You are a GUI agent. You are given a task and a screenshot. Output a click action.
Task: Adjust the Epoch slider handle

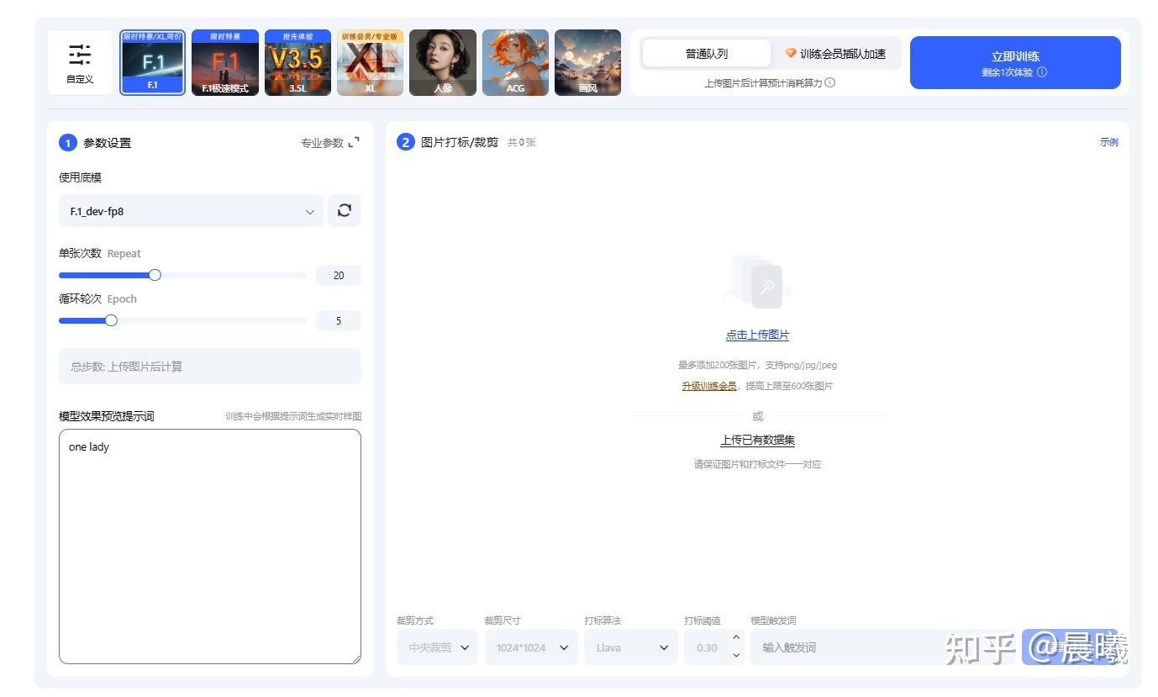[x=111, y=320]
